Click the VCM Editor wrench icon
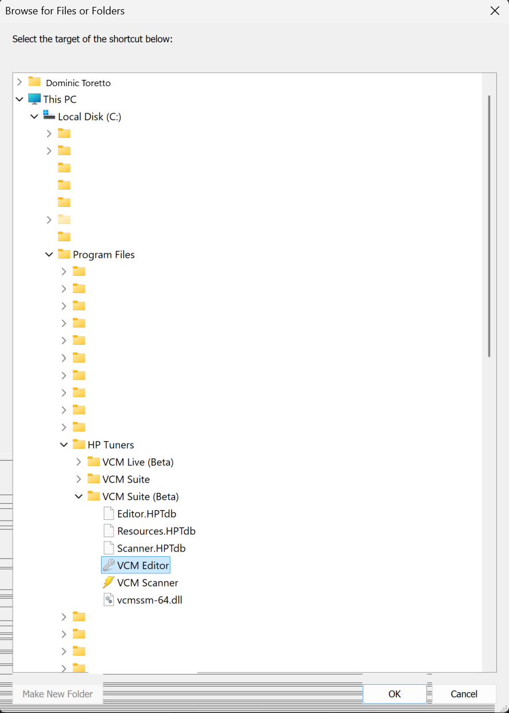509x713 pixels. pyautogui.click(x=108, y=565)
